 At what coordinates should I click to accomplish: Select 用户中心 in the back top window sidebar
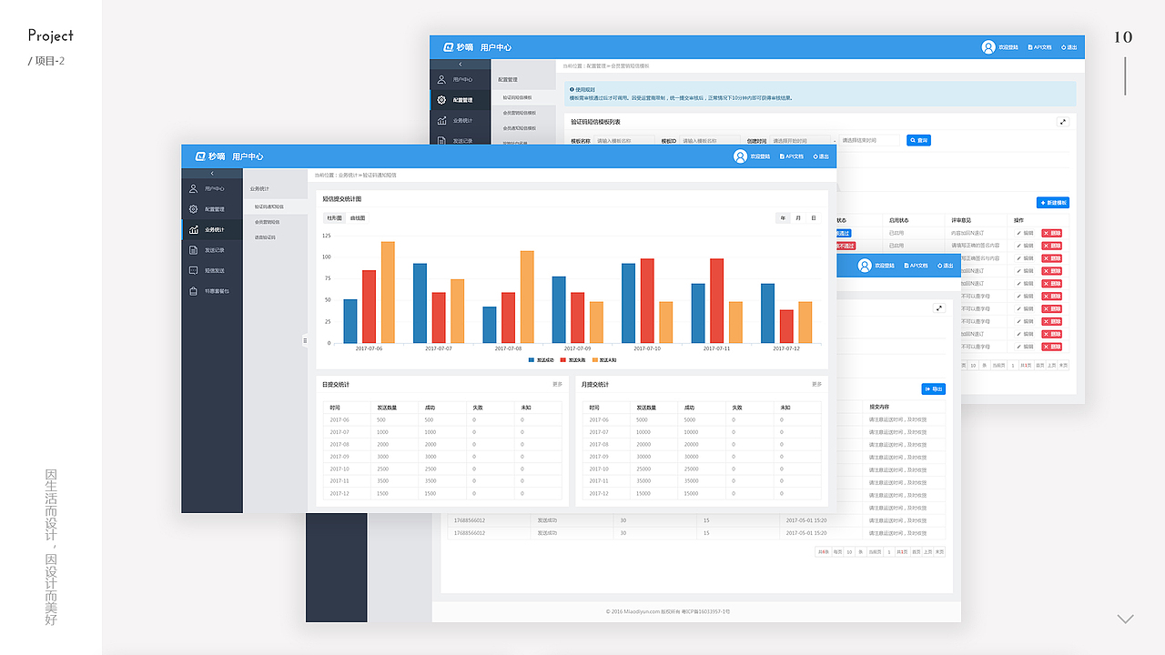click(461, 80)
